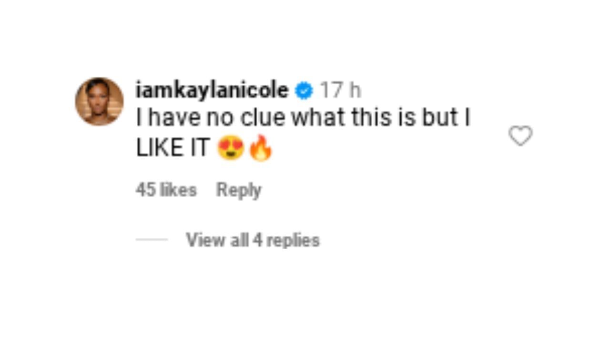View who liked via 45 likes
This screenshot has width=610, height=343.
(166, 190)
